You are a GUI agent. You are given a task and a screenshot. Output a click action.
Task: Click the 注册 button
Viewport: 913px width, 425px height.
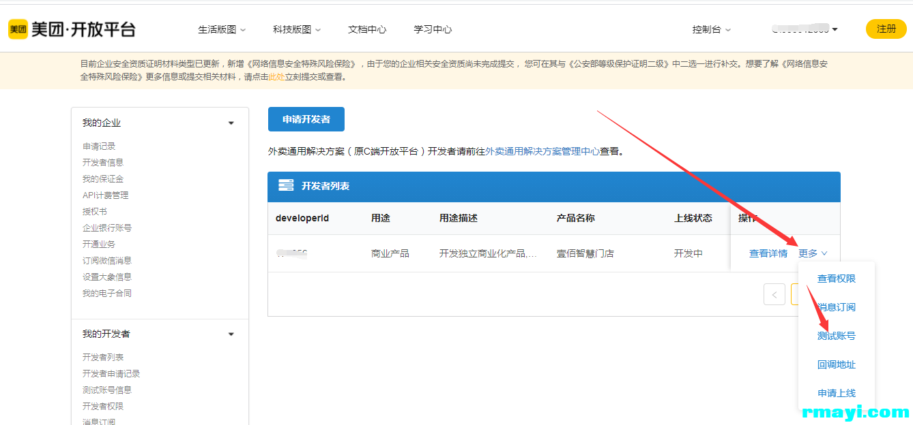(886, 29)
